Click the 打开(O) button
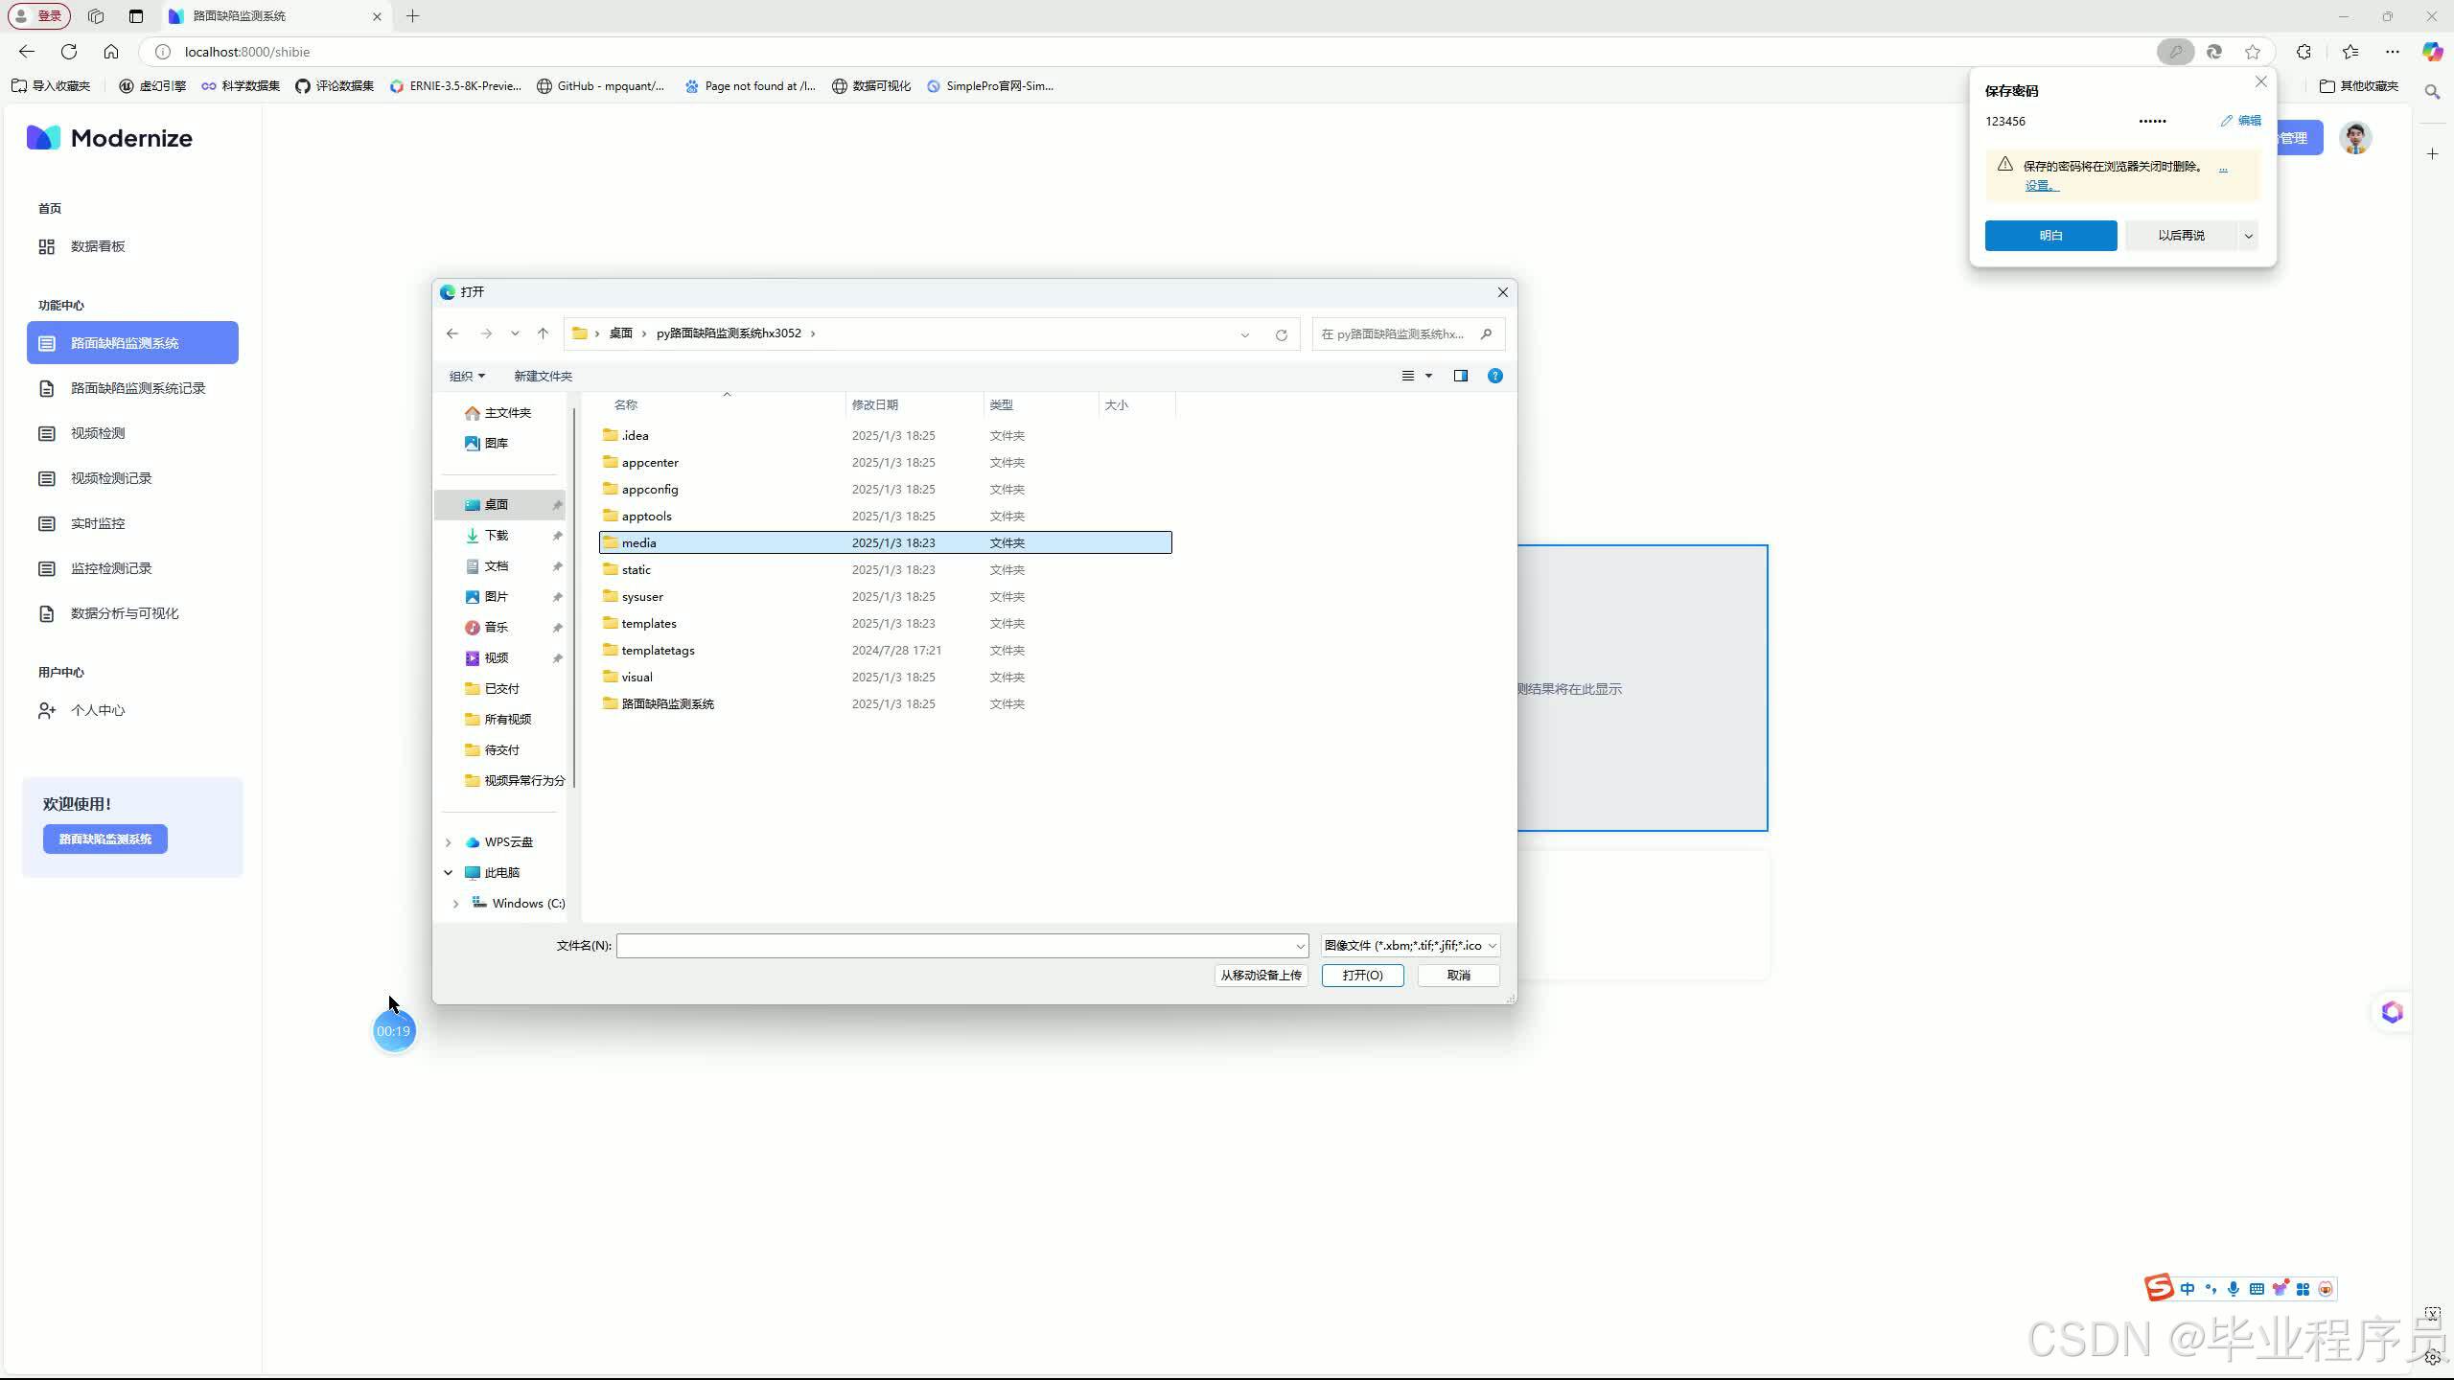The width and height of the screenshot is (2454, 1380). click(1362, 975)
